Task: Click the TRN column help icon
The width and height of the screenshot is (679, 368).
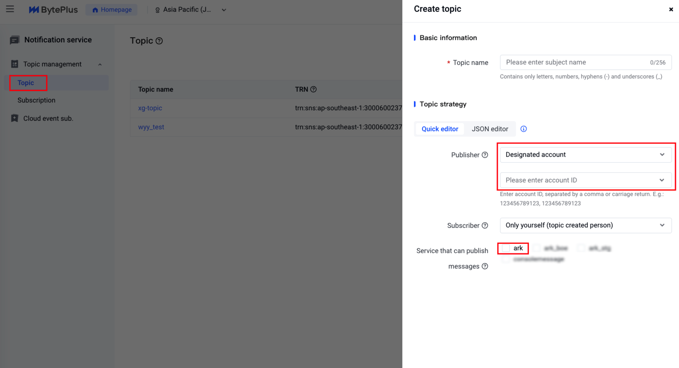Action: click(x=314, y=89)
